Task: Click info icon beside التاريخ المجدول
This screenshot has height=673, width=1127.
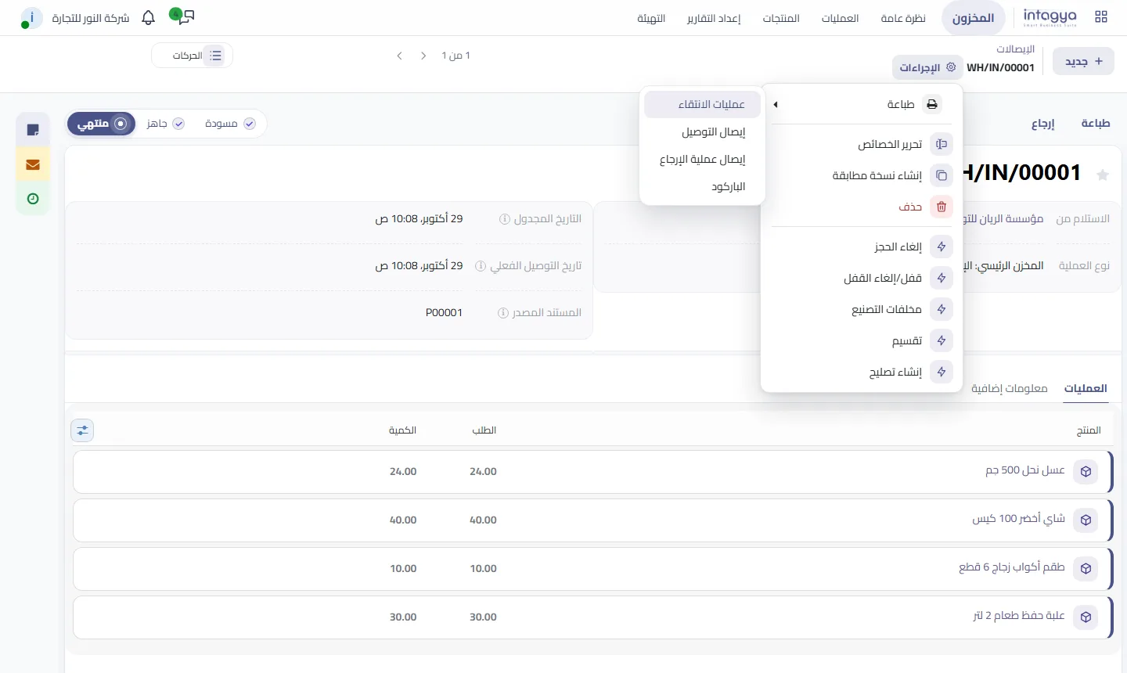Action: (505, 219)
